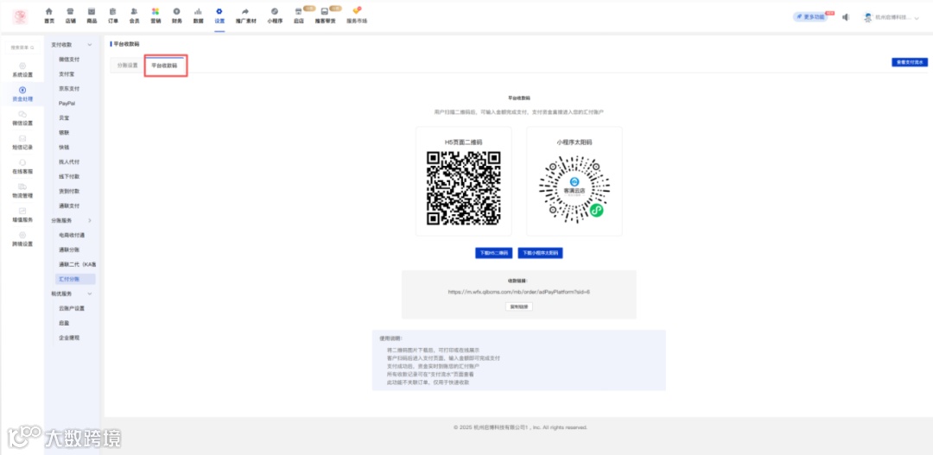Switch to the 分账设置 tab

[127, 66]
